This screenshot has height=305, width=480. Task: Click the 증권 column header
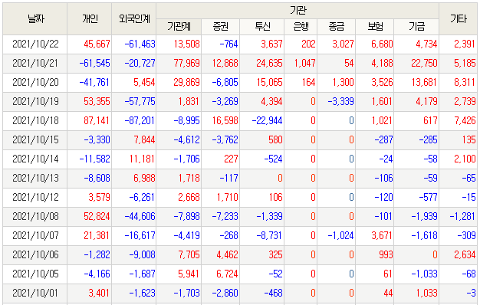[221, 27]
